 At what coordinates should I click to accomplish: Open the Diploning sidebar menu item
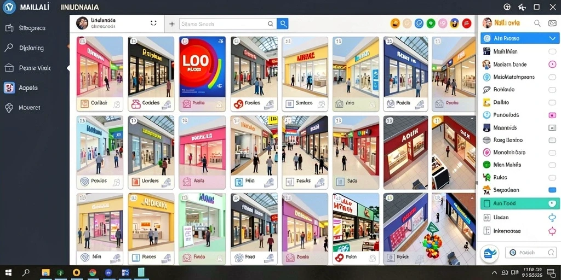click(31, 48)
